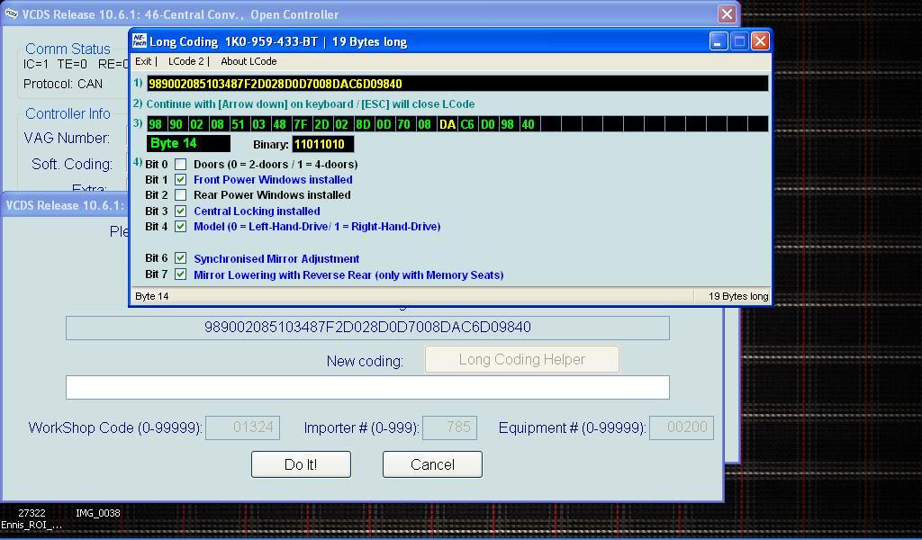Screen dimensions: 922x540
Task: Click the '19 Bytes long' status bar text
Action: click(x=738, y=296)
